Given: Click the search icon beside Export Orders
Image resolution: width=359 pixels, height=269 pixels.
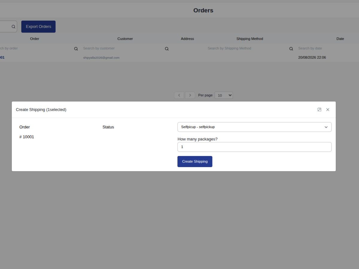Looking at the screenshot, I should 13,27.
